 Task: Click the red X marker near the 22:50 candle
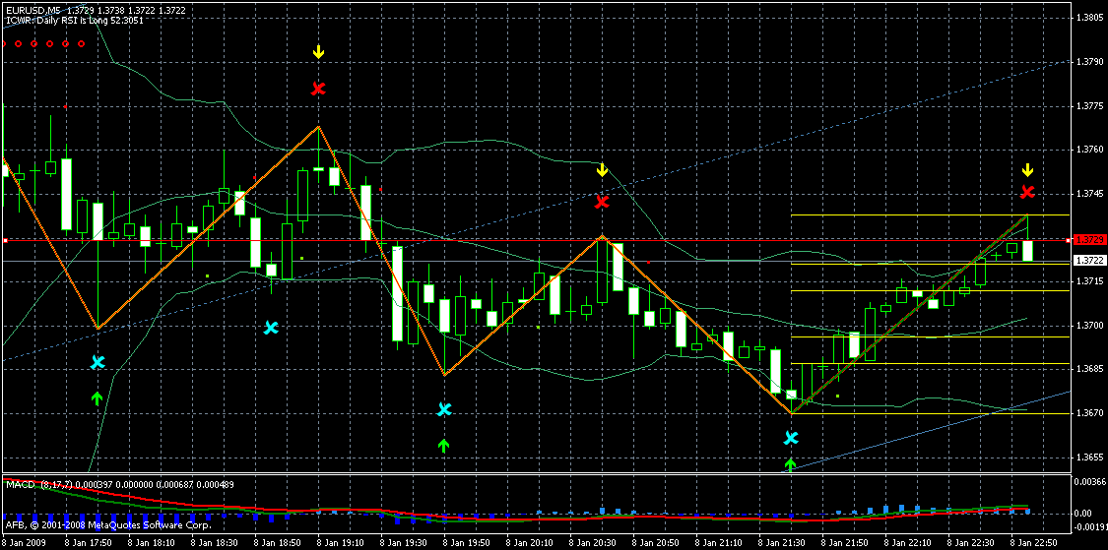[1028, 192]
